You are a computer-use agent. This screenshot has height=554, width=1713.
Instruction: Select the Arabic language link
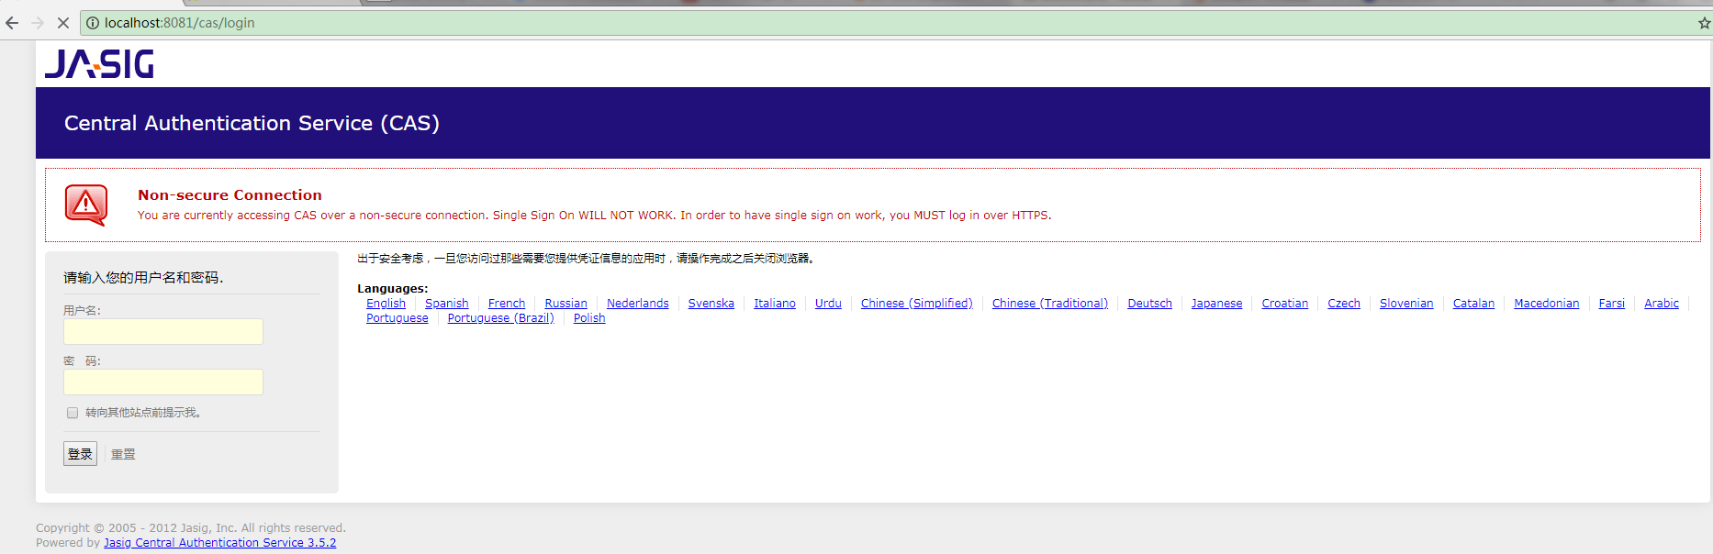[x=1662, y=304]
